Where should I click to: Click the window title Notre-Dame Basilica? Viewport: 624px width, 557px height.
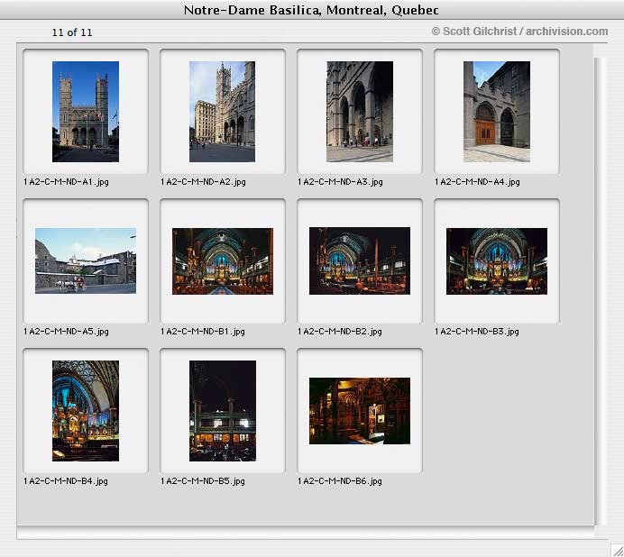(x=311, y=10)
